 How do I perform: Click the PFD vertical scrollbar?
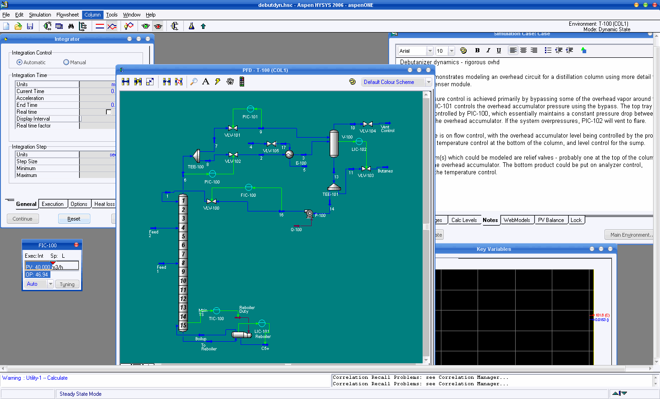coord(426,227)
